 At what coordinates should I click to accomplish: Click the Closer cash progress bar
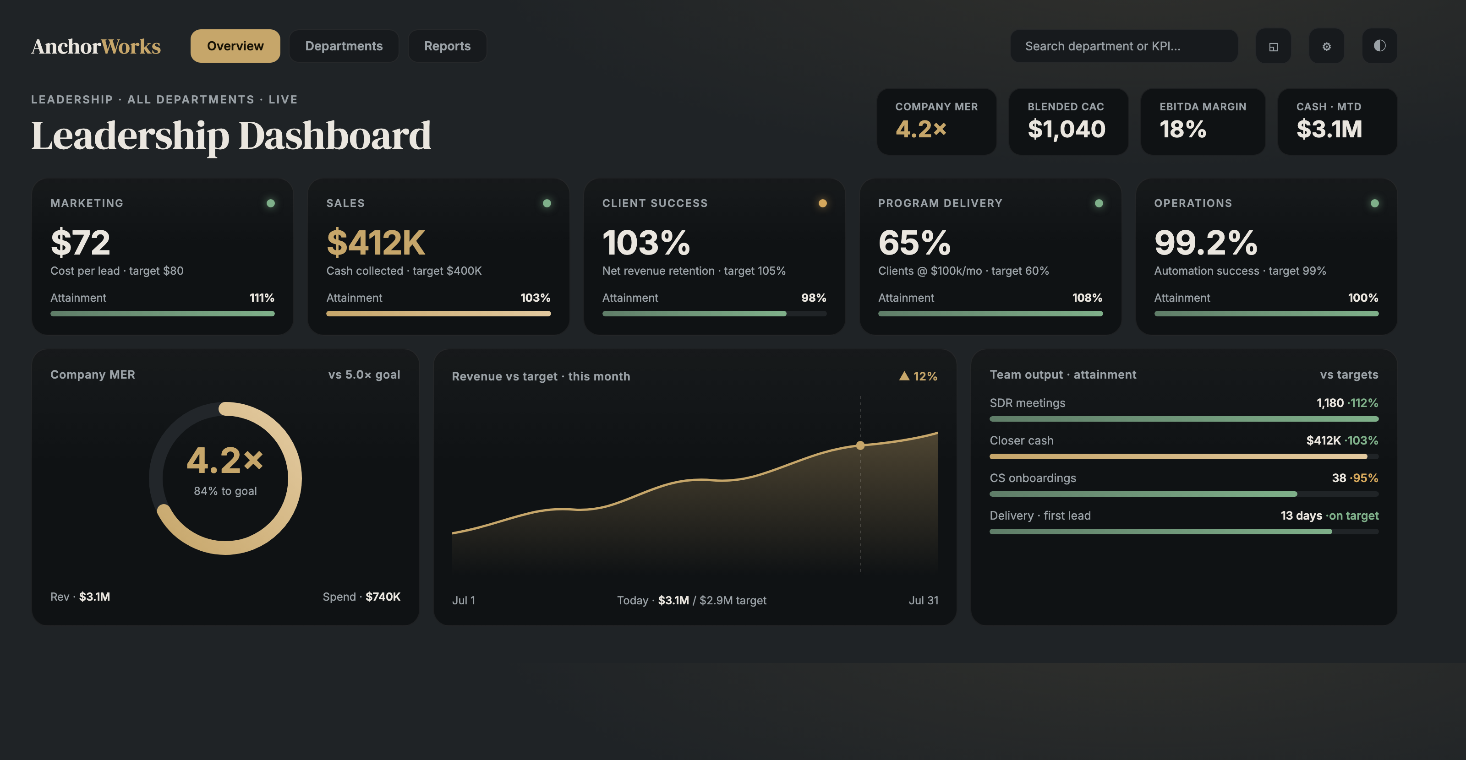pos(1184,456)
